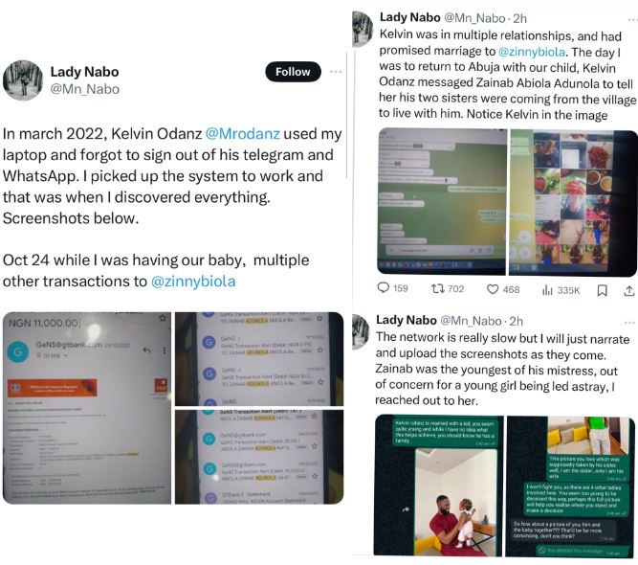638x565 pixels.
Task: Open the top-right transaction alerts list image
Action: [259, 359]
